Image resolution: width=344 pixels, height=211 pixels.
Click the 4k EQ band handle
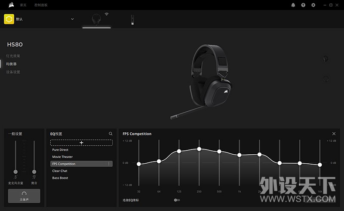pos(279,163)
